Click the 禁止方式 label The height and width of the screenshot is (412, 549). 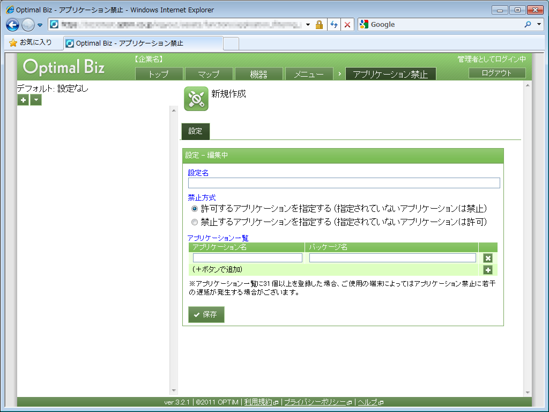click(x=202, y=197)
